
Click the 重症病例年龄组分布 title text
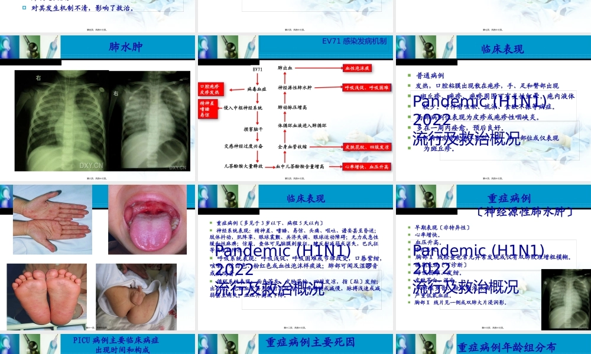coord(506,347)
